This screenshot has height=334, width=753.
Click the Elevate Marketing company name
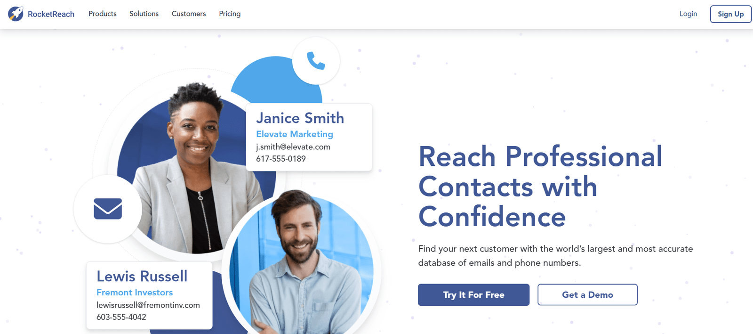coord(295,134)
